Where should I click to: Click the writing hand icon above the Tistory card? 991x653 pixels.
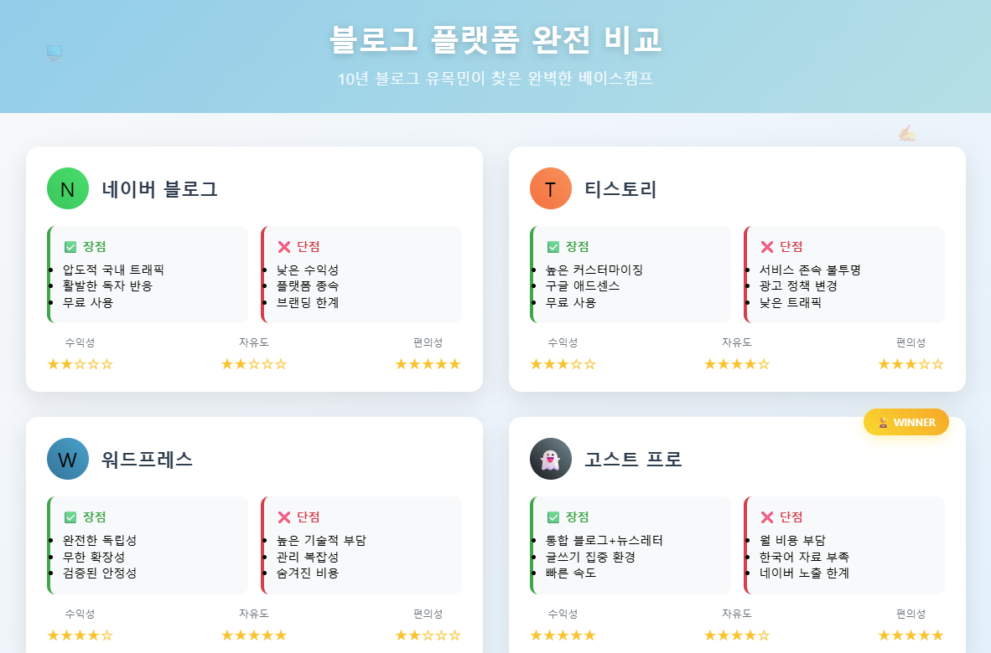point(906,133)
